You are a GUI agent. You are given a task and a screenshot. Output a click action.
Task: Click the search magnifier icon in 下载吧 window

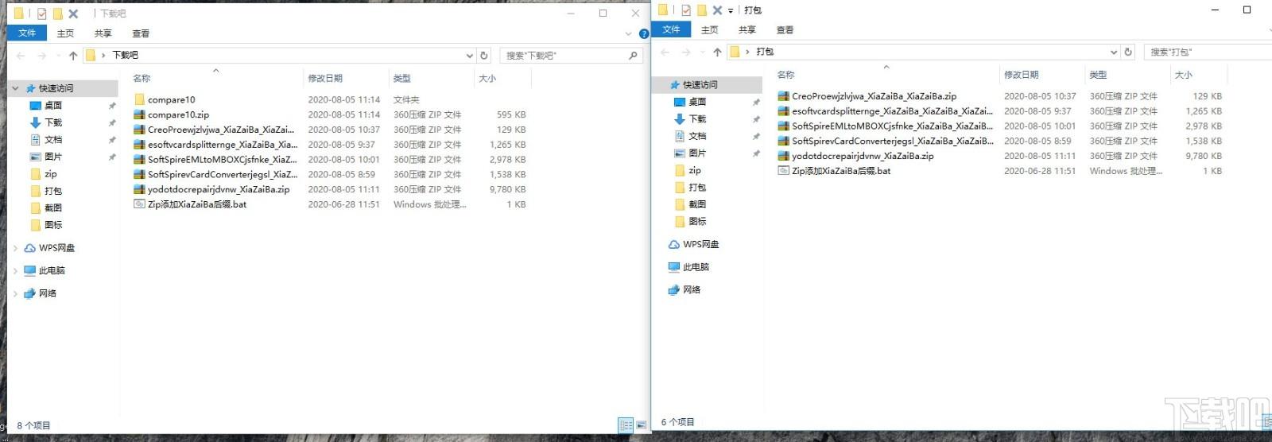(x=633, y=56)
